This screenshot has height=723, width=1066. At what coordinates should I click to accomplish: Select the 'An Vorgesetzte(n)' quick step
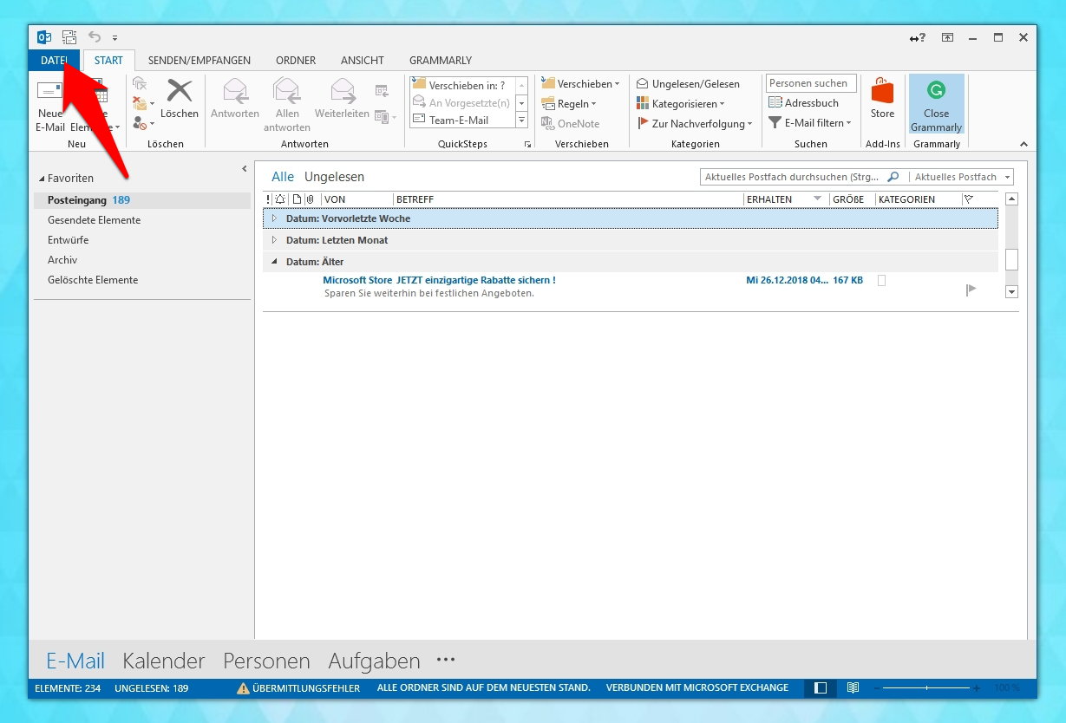[461, 102]
